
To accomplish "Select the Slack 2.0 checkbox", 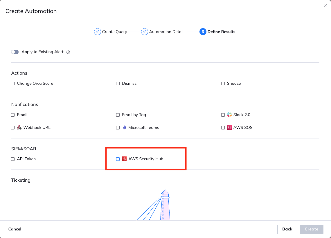I will pos(223,115).
